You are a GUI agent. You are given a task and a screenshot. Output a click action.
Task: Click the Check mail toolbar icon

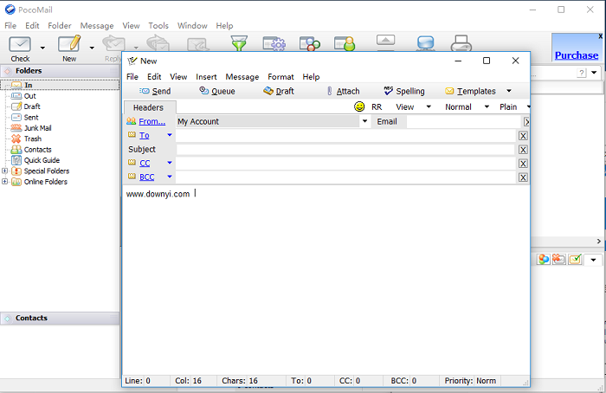click(20, 45)
